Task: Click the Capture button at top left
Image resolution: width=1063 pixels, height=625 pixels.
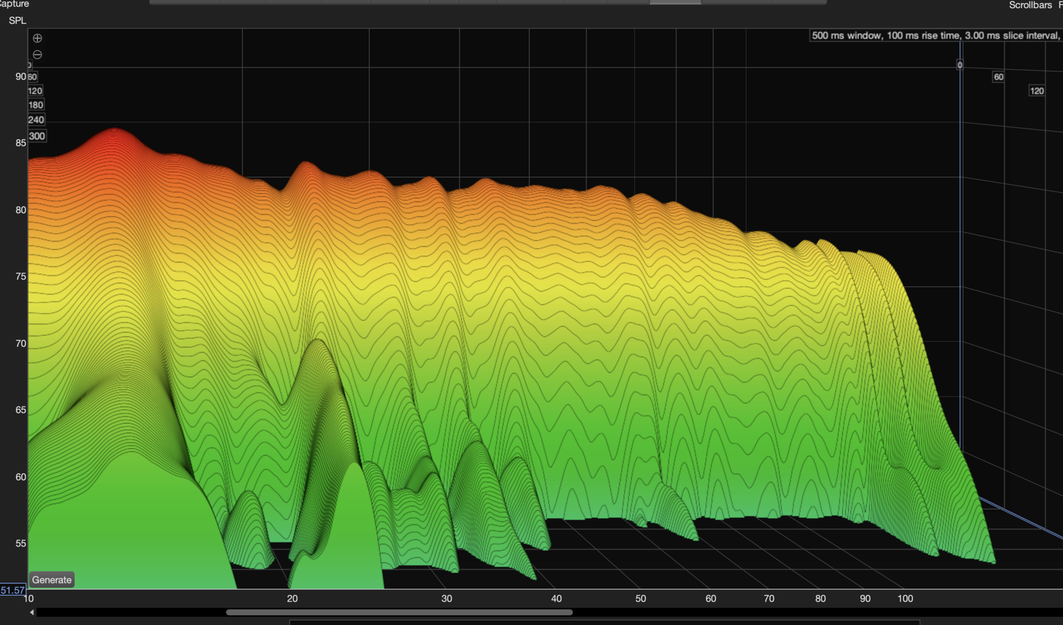Action: tap(14, 4)
